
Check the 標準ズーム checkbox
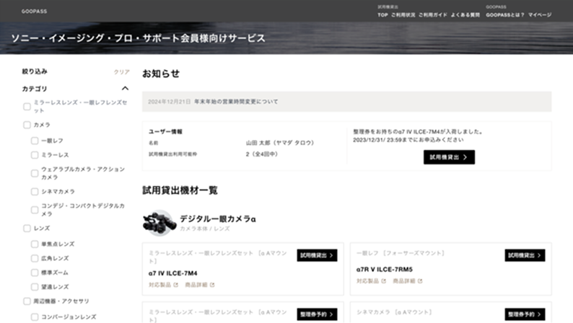tap(35, 273)
